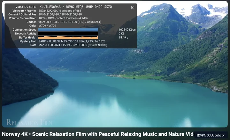Click the orange Buffer Health graph

click(68, 38)
